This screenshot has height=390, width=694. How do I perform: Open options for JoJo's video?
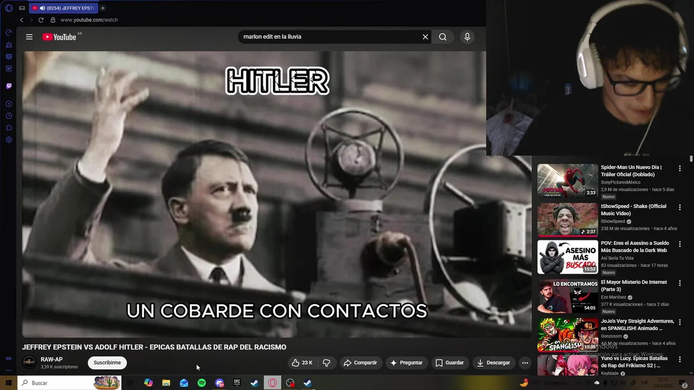[x=680, y=322]
